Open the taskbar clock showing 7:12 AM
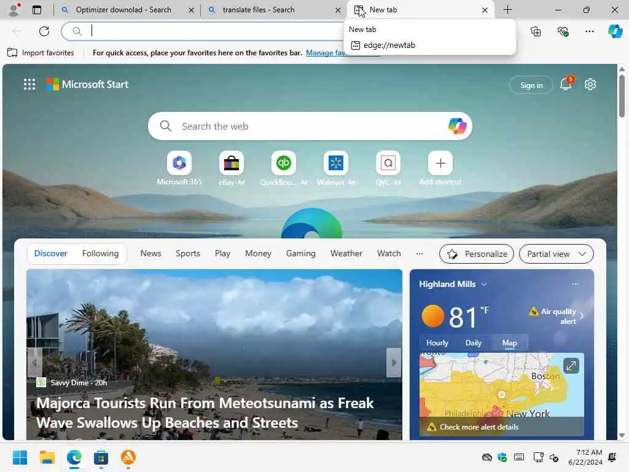The image size is (629, 472). click(585, 457)
